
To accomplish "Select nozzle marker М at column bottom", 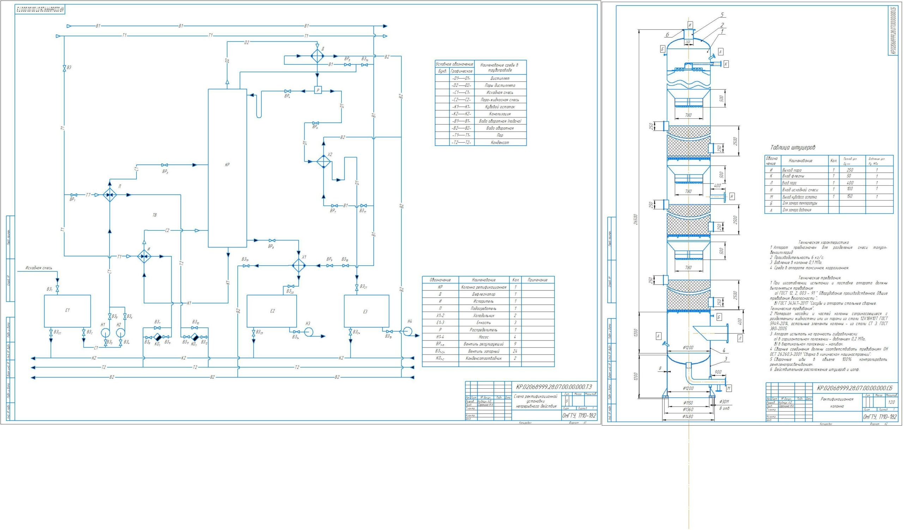I will [729, 388].
